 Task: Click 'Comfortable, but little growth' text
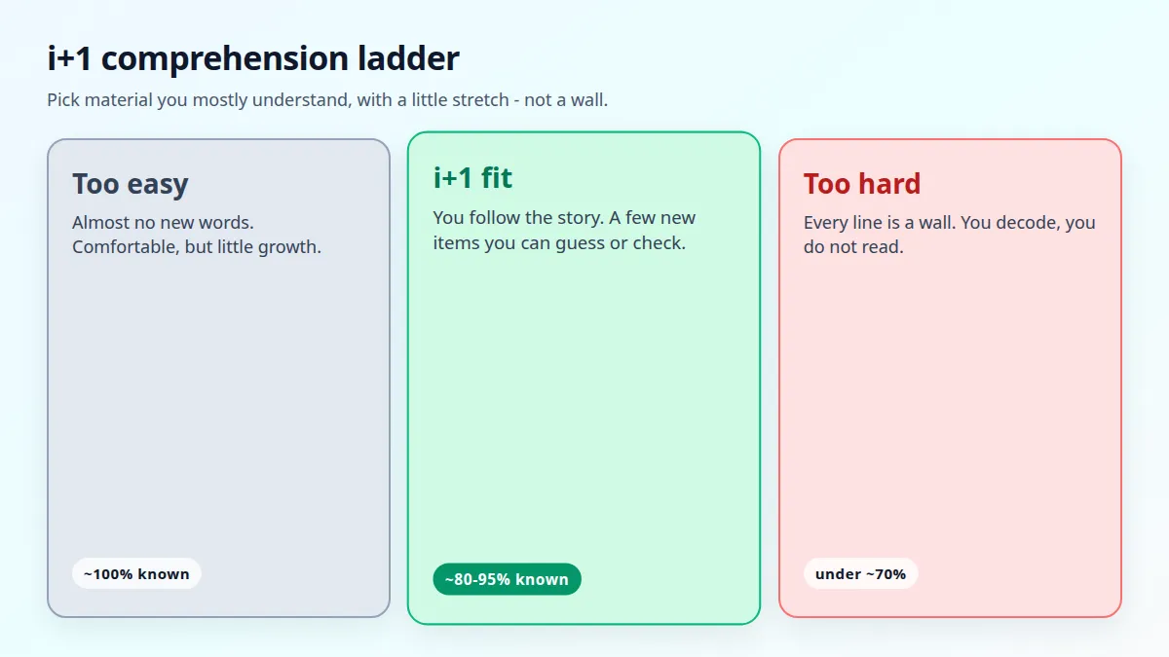click(x=197, y=247)
